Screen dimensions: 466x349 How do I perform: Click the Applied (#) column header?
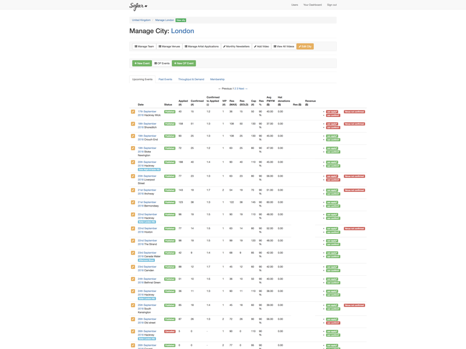coord(183,103)
